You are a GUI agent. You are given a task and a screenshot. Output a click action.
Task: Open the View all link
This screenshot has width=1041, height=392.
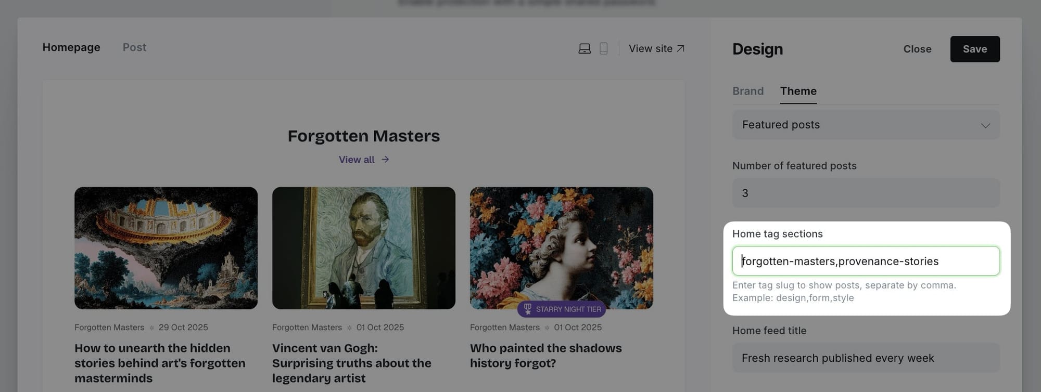(x=357, y=160)
